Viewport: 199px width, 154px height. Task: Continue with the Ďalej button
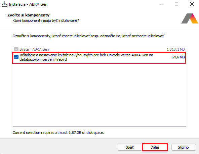tap(155, 147)
